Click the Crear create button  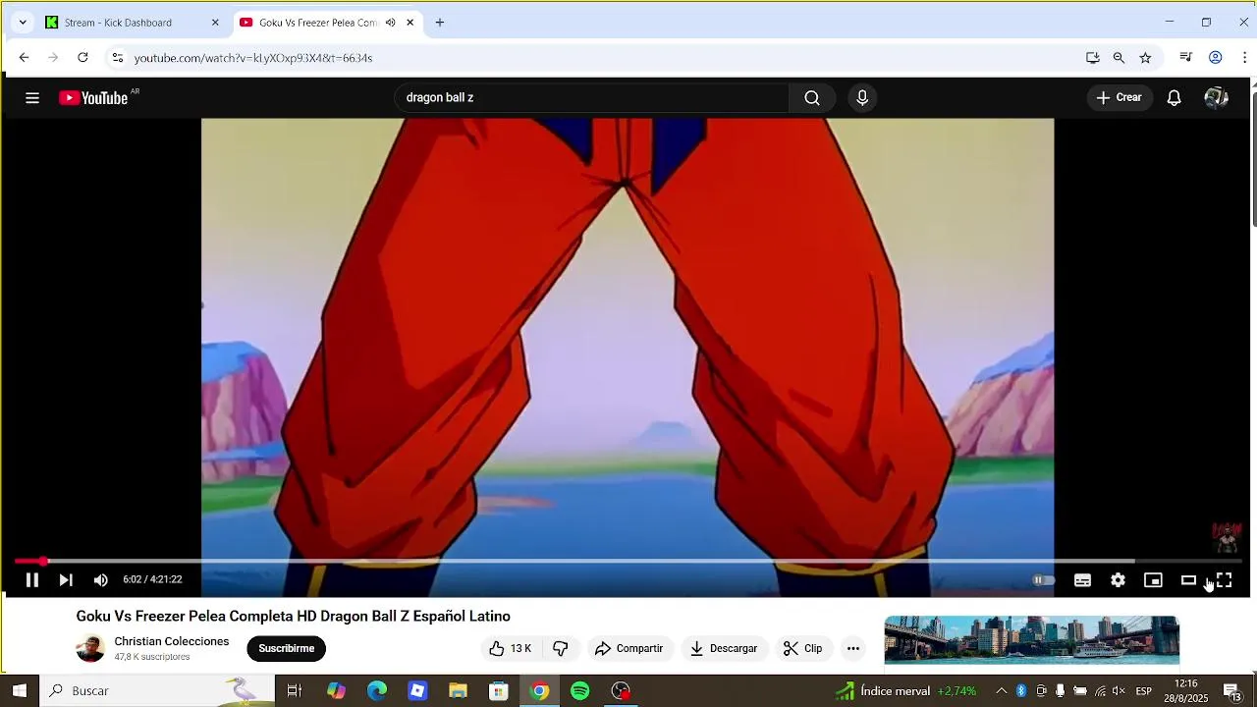click(1120, 98)
